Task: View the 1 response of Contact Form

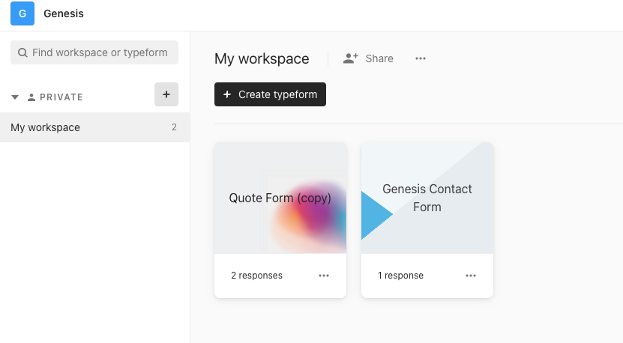Action: click(400, 276)
